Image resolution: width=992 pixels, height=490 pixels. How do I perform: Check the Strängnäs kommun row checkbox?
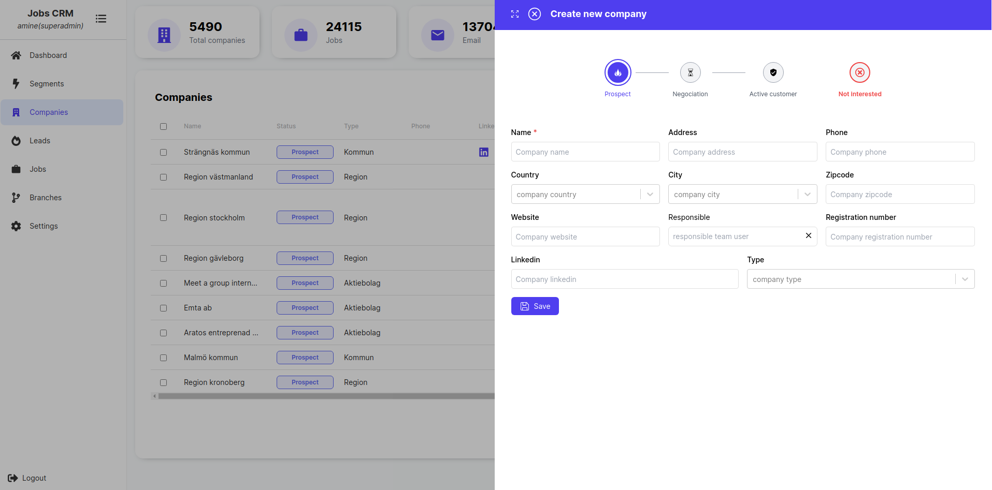tap(164, 153)
